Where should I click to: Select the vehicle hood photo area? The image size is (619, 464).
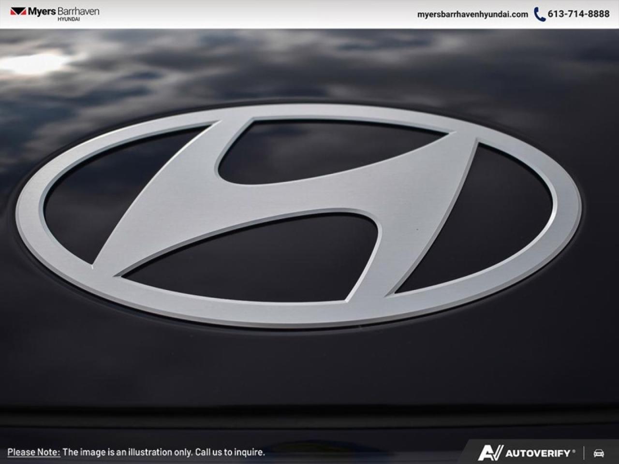coord(309,232)
